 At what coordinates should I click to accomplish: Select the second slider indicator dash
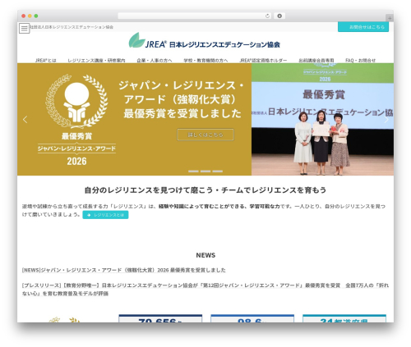pos(205,171)
